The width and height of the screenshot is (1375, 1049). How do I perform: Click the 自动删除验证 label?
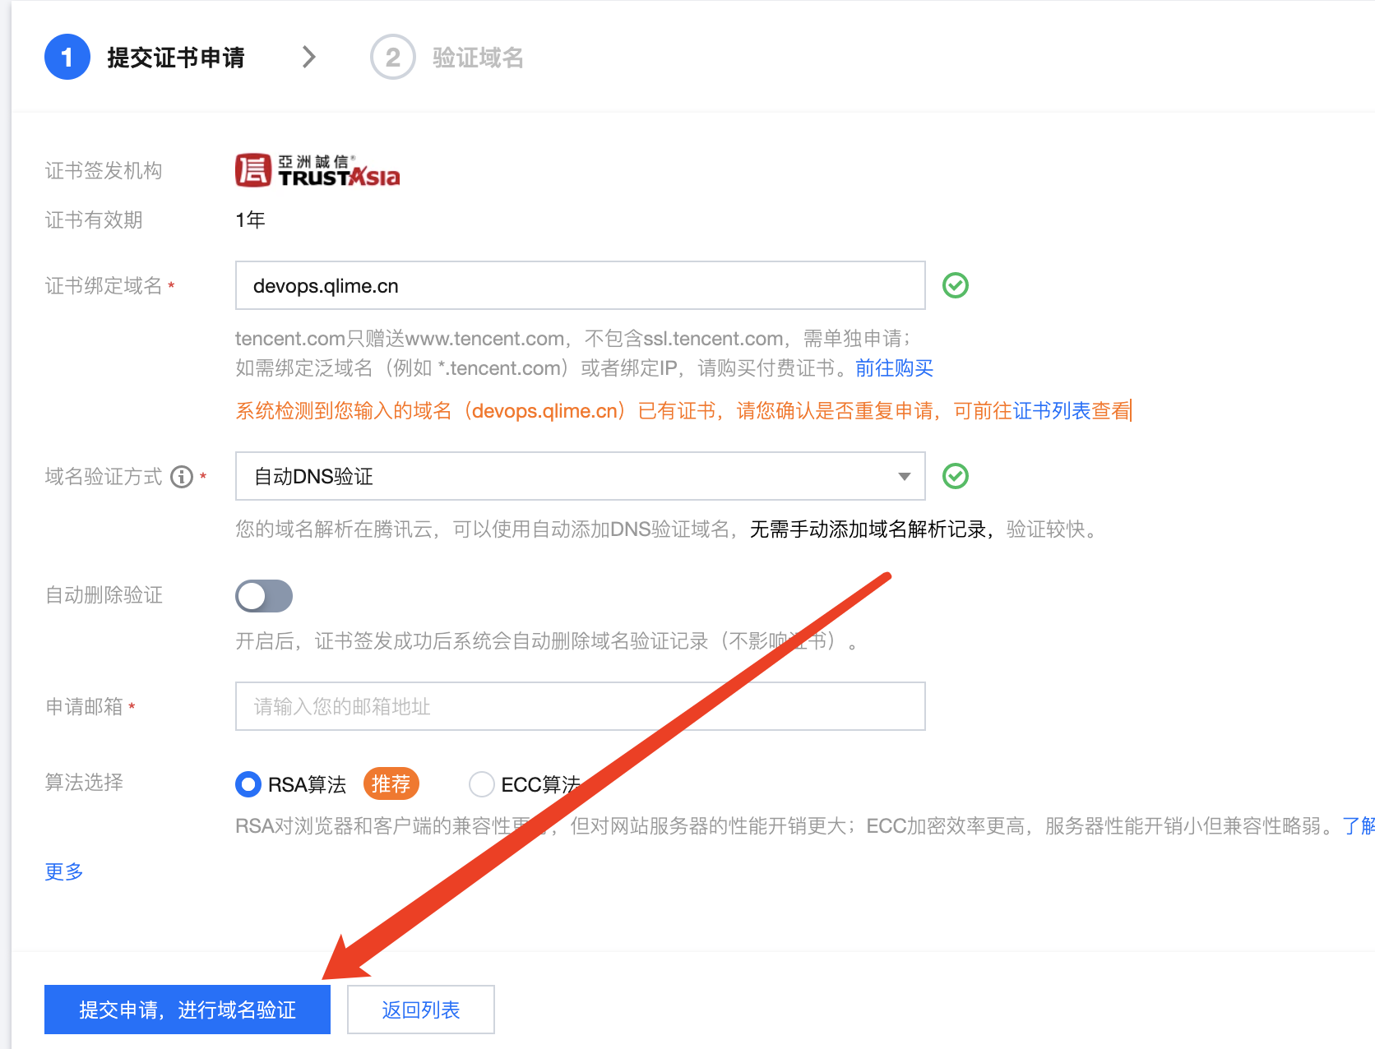104,594
